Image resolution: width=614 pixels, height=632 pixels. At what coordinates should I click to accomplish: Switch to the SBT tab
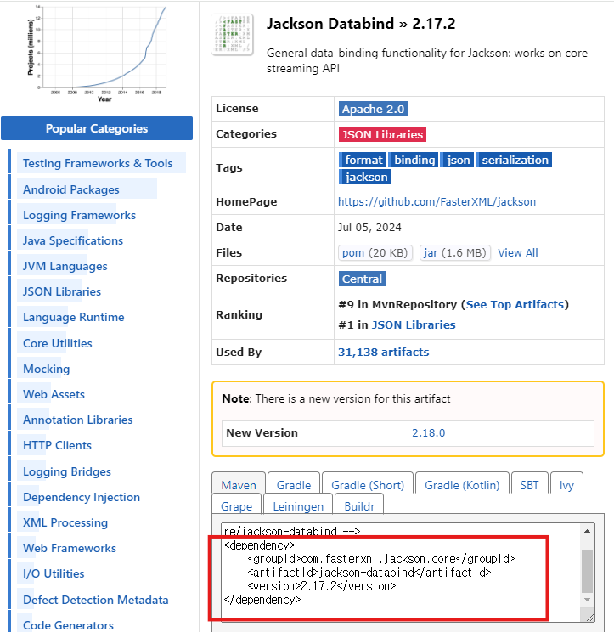click(x=529, y=483)
